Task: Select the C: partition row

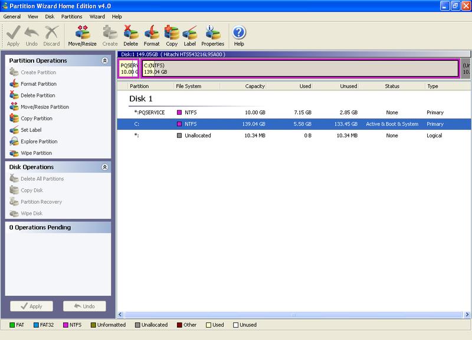Action: [294, 124]
